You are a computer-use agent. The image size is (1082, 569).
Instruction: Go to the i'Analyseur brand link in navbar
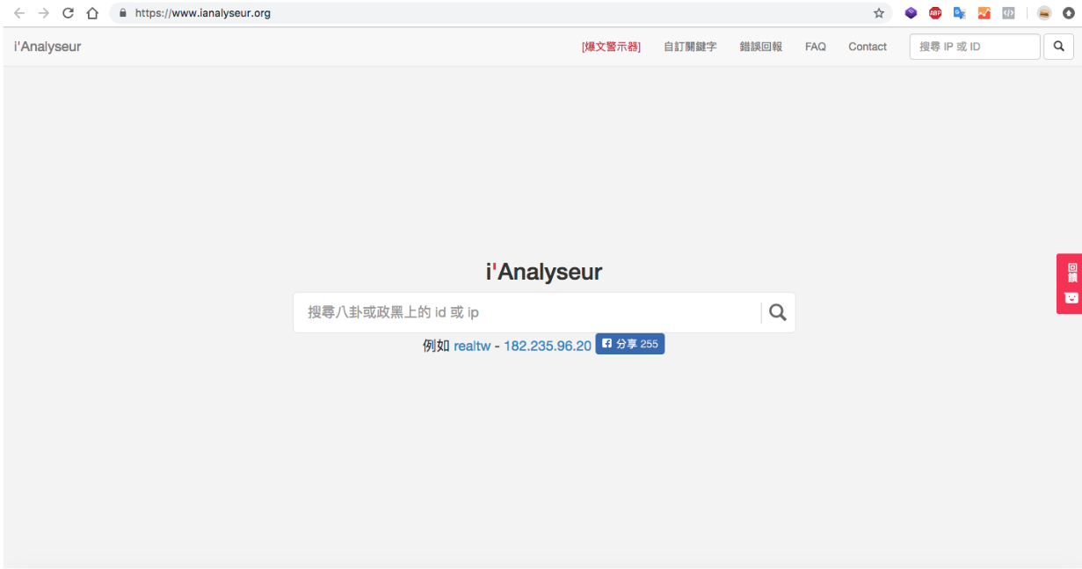47,47
